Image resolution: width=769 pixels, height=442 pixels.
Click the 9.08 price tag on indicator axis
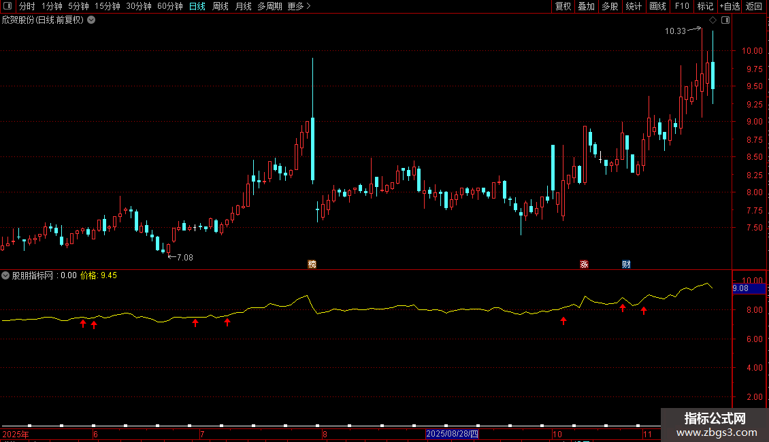point(749,288)
